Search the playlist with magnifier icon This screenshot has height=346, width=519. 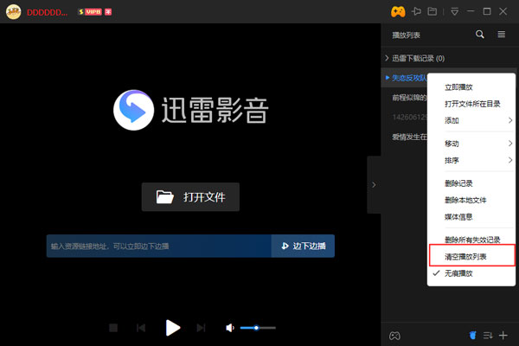pos(479,34)
